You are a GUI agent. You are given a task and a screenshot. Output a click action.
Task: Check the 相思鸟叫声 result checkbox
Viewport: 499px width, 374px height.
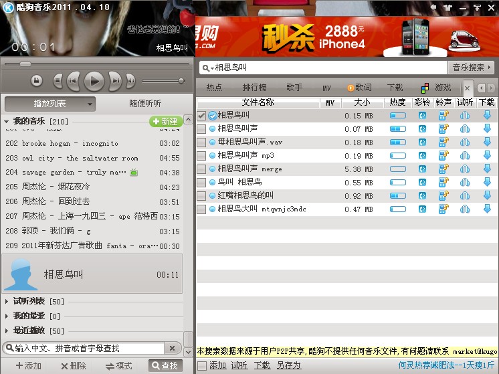(201, 129)
